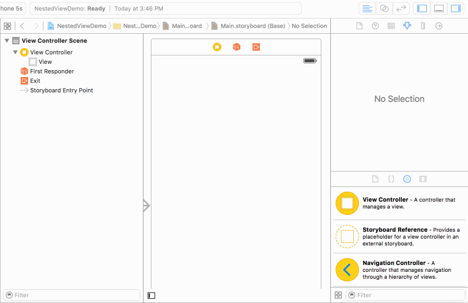Open Nest...Demo folder in jump bar
468x303 pixels.
point(134,26)
